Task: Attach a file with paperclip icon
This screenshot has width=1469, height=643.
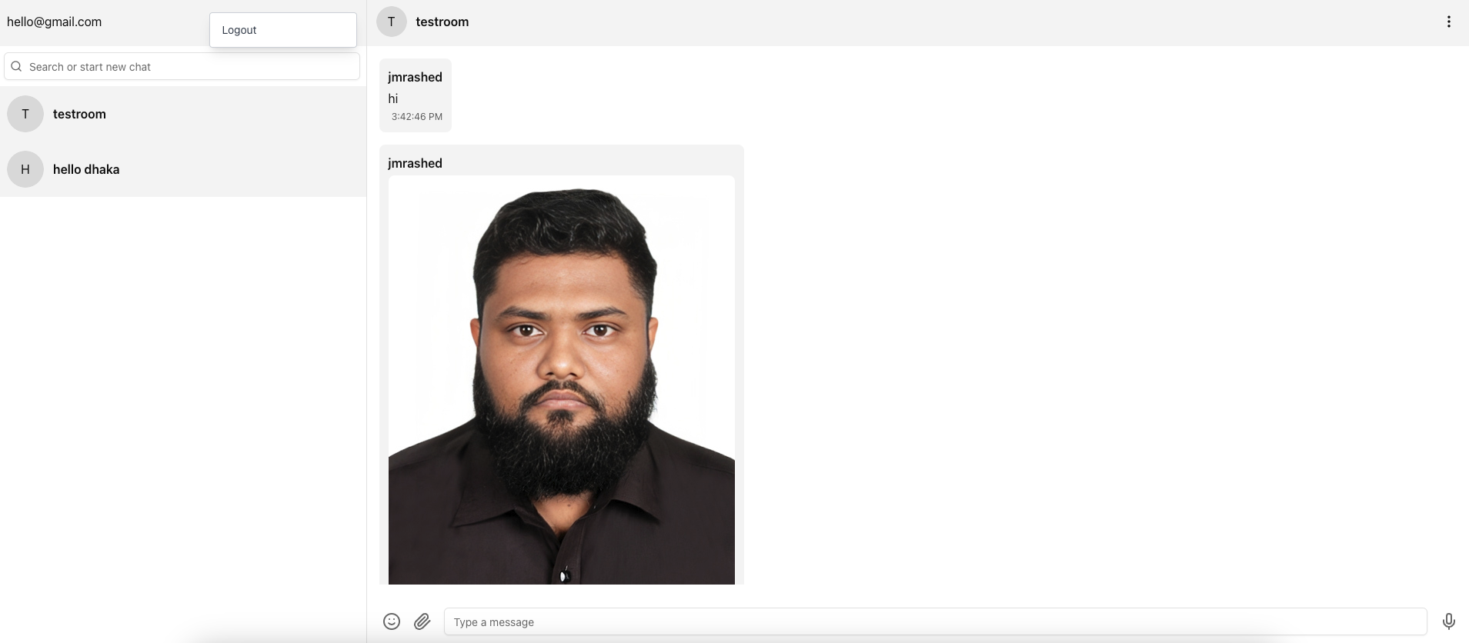Action: pyautogui.click(x=422, y=621)
